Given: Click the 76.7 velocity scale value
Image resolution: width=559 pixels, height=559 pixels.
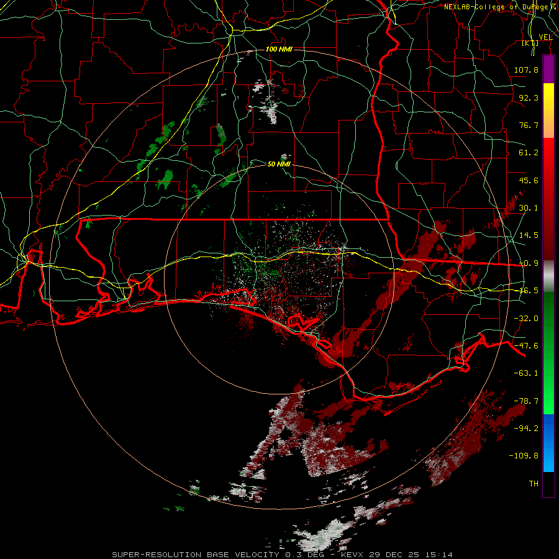Looking at the screenshot, I should pyautogui.click(x=529, y=125).
